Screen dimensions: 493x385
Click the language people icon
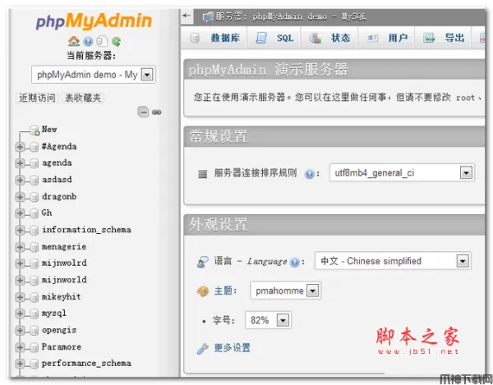click(202, 262)
